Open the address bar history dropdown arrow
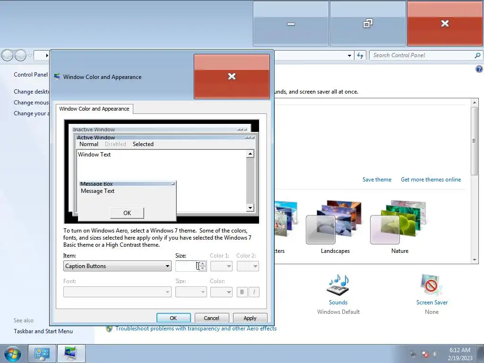Screen dimensions: 484x363 click(349, 56)
